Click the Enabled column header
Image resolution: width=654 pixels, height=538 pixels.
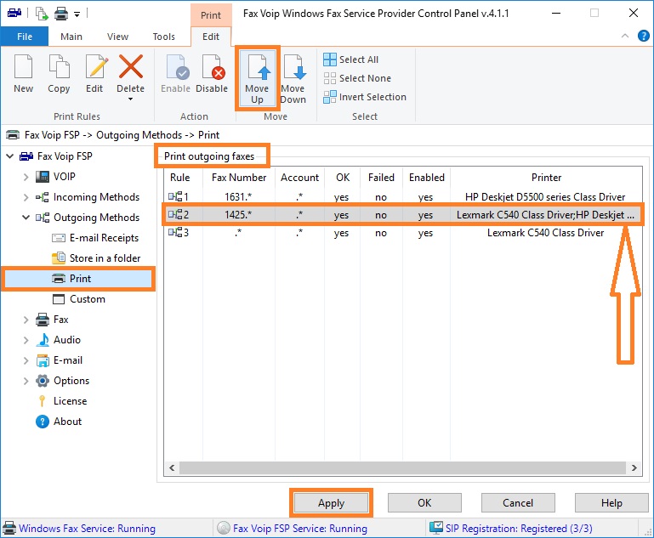click(426, 178)
